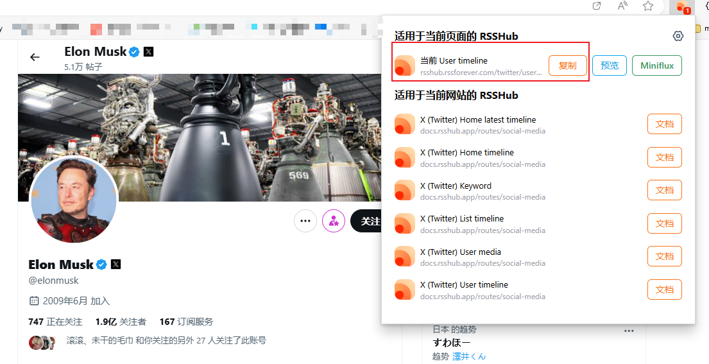Copy the current User timeline feed URL
Viewport: 709px width, 364px height.
[x=567, y=65]
